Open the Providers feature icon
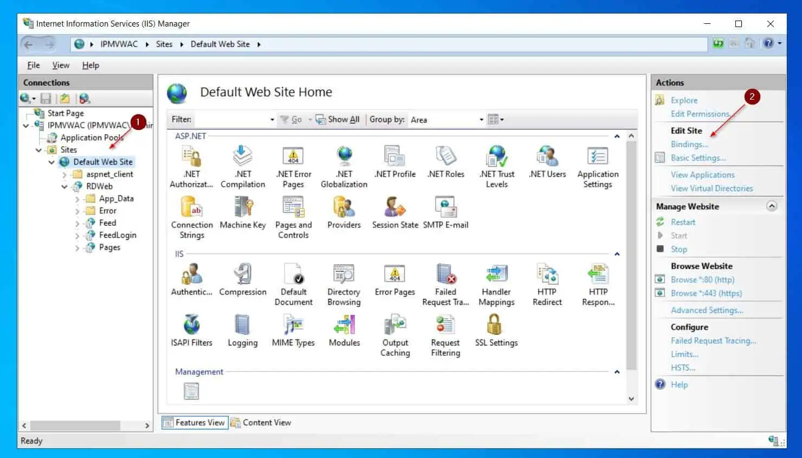The width and height of the screenshot is (802, 458). (x=344, y=213)
